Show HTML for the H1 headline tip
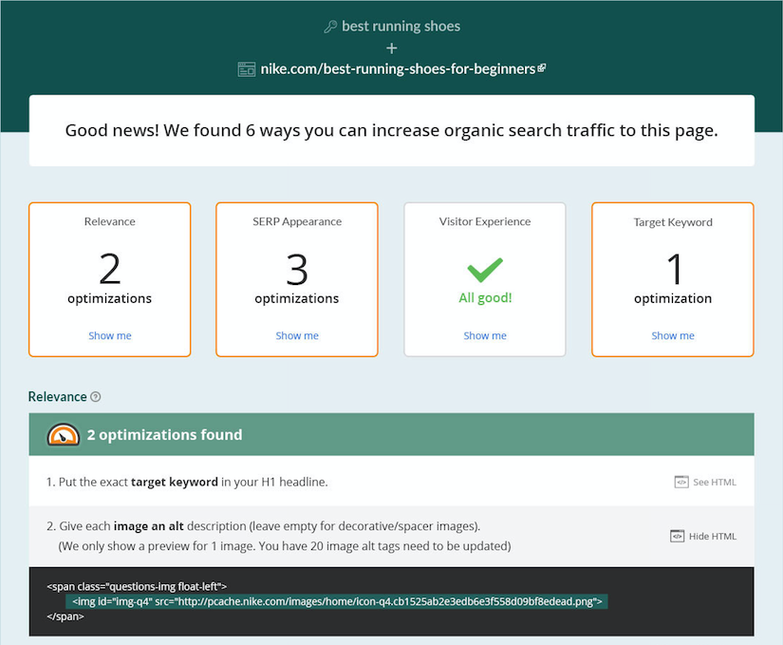 pos(714,482)
